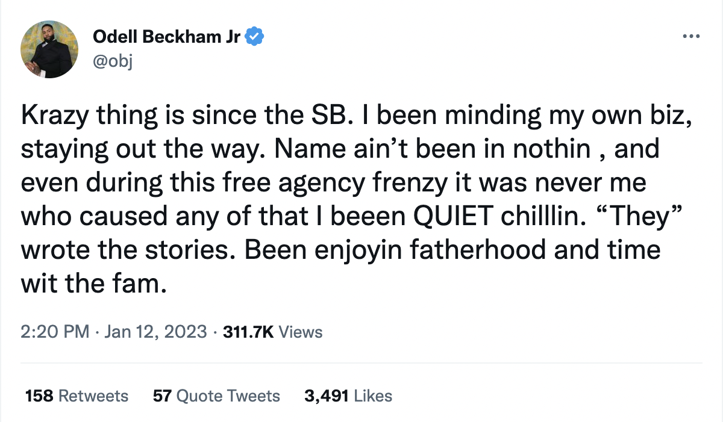Open Odell Beckham Jr's profile avatar
The image size is (723, 422).
[49, 49]
